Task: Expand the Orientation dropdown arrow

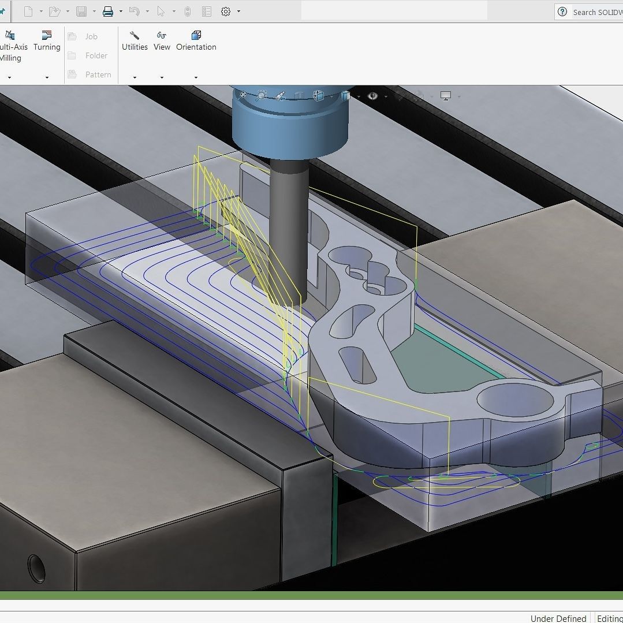Action: tap(196, 77)
